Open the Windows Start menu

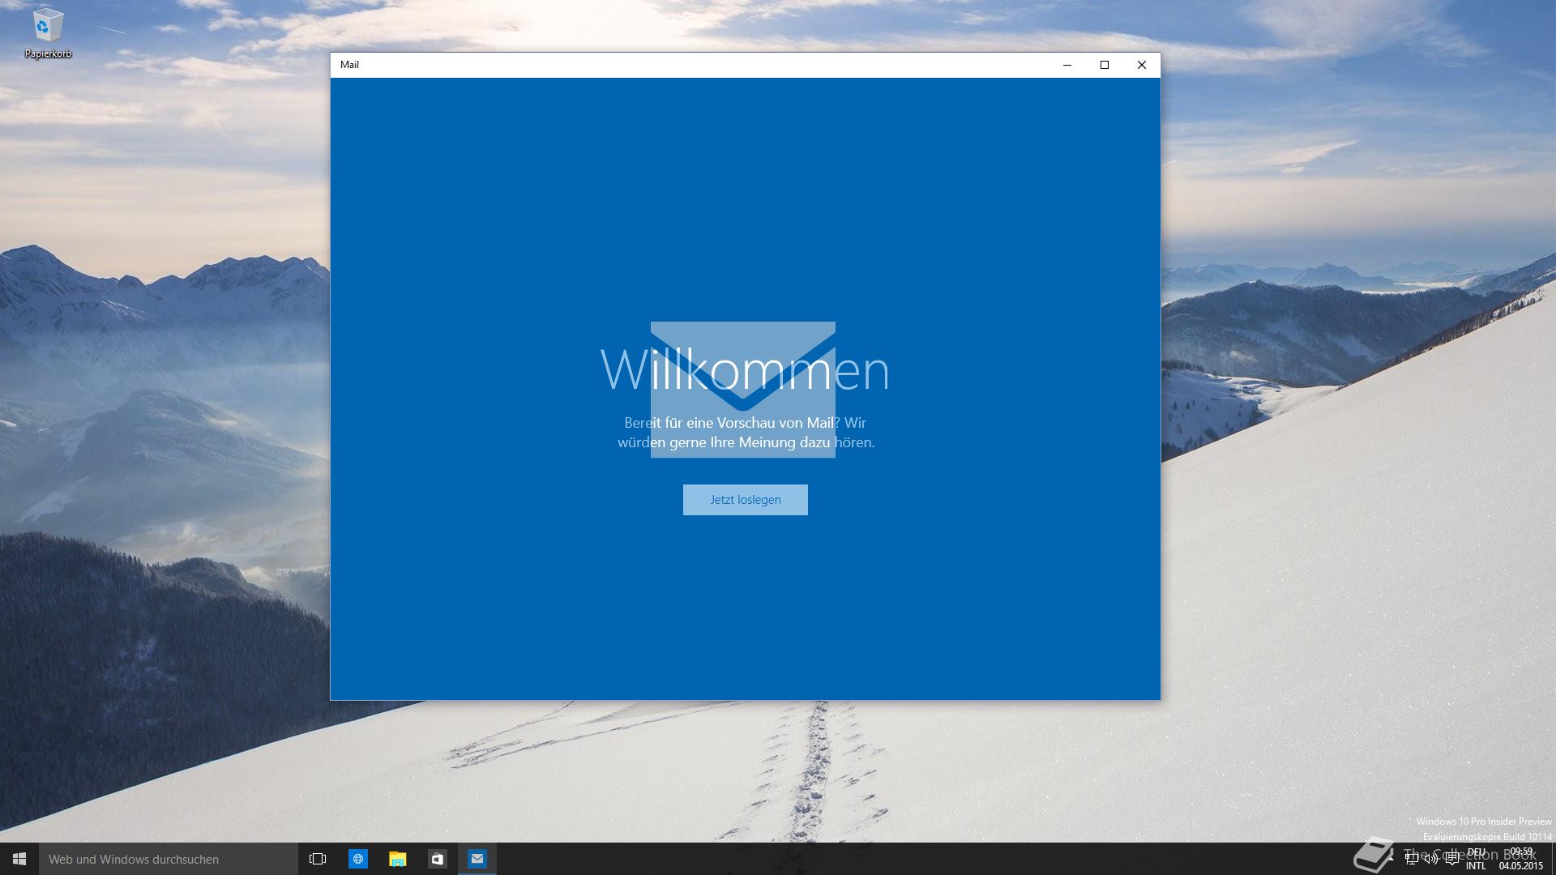pos(19,859)
